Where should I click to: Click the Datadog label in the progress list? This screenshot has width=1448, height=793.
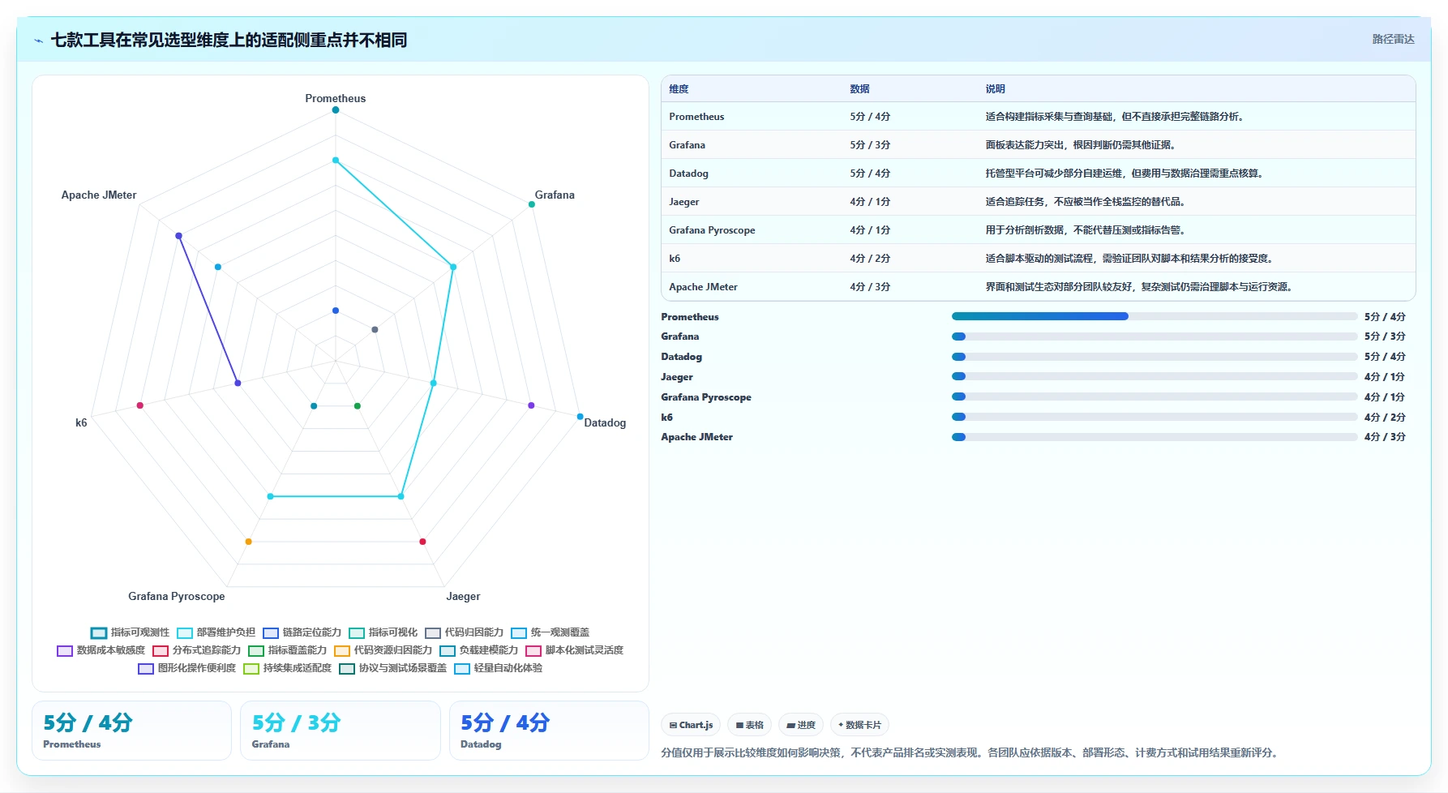(681, 357)
